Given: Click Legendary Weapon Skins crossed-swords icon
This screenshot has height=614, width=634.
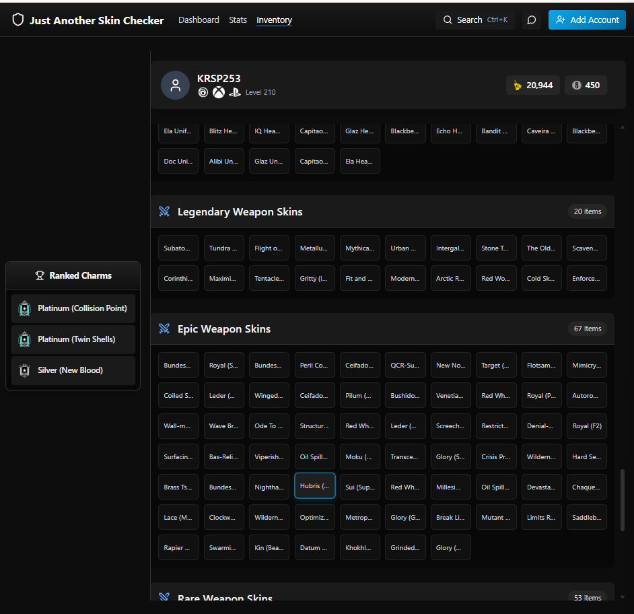Looking at the screenshot, I should click(x=164, y=211).
